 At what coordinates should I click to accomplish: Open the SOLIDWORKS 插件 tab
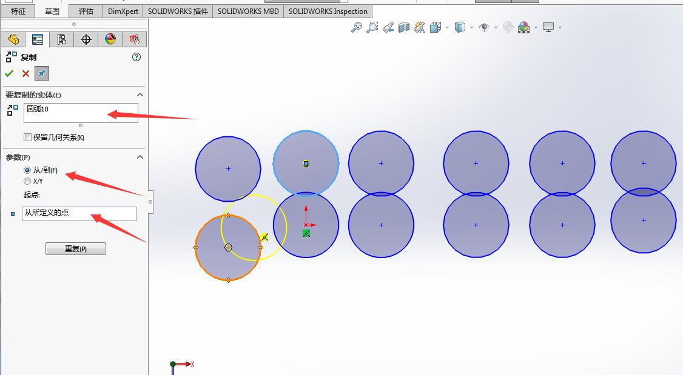pyautogui.click(x=178, y=12)
